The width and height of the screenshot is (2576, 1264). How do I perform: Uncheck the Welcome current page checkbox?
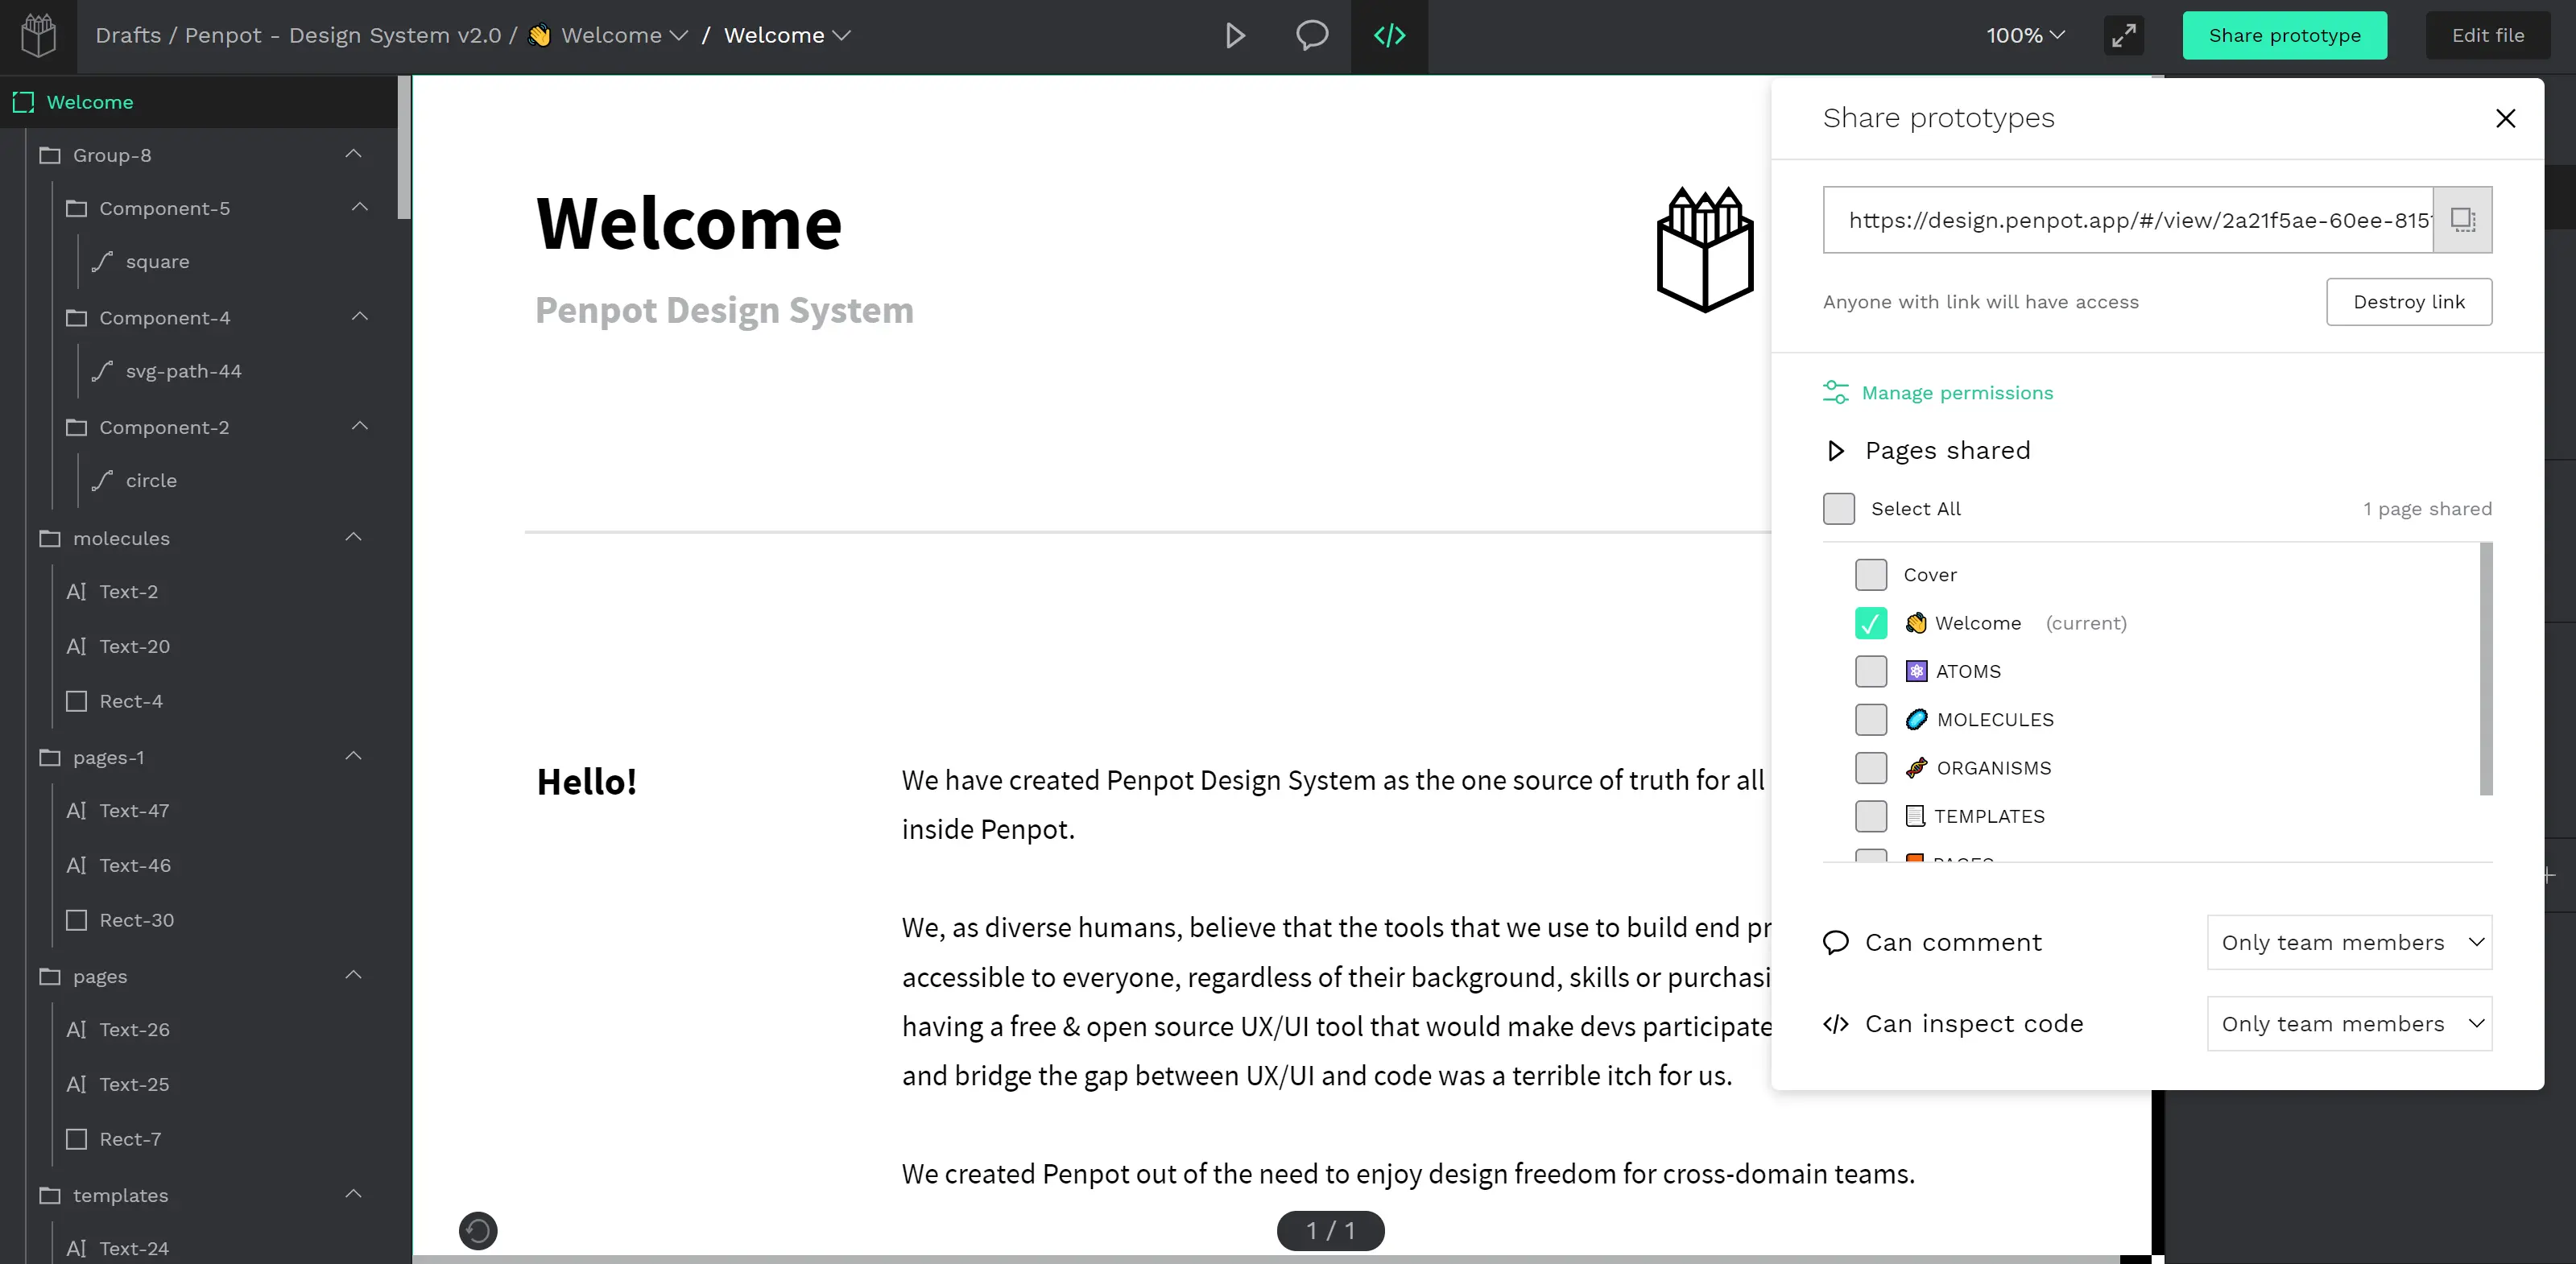(1870, 623)
